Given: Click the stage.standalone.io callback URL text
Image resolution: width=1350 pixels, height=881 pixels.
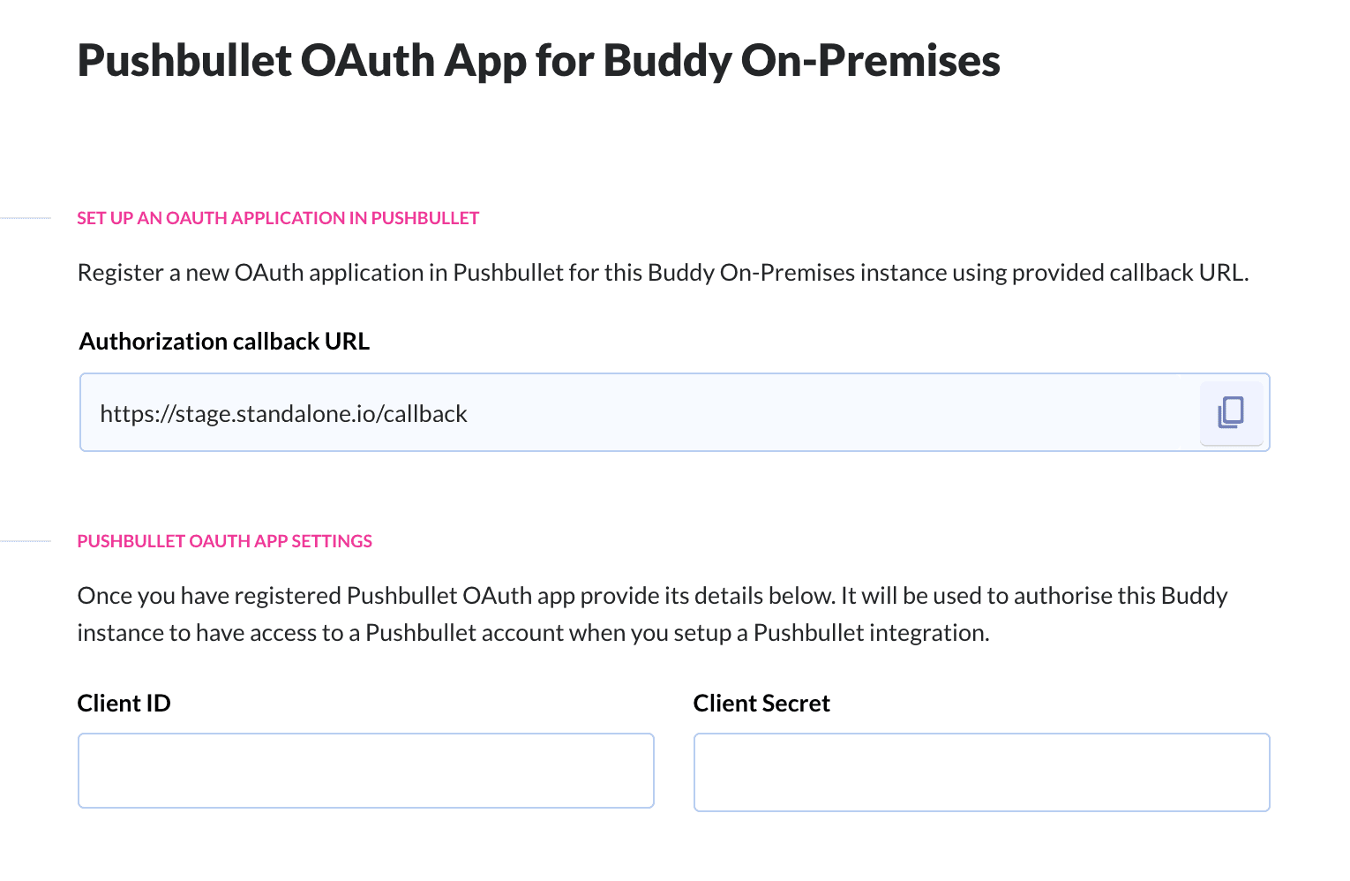Looking at the screenshot, I should pos(283,414).
